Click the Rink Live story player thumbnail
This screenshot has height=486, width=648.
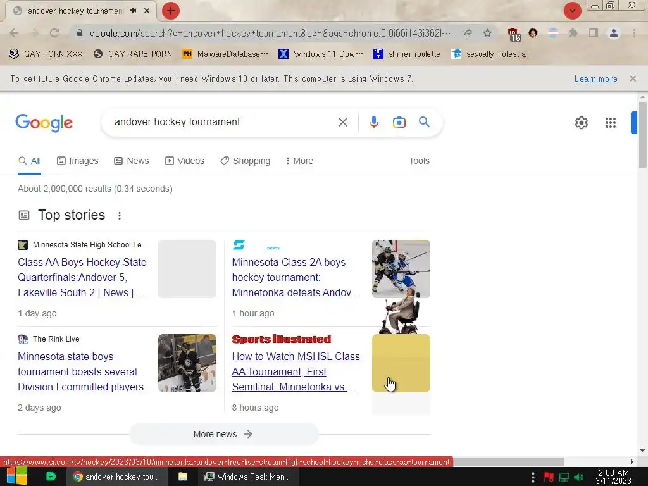click(x=187, y=363)
